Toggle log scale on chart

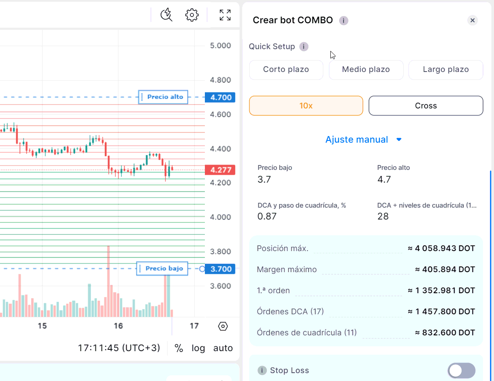click(x=198, y=348)
